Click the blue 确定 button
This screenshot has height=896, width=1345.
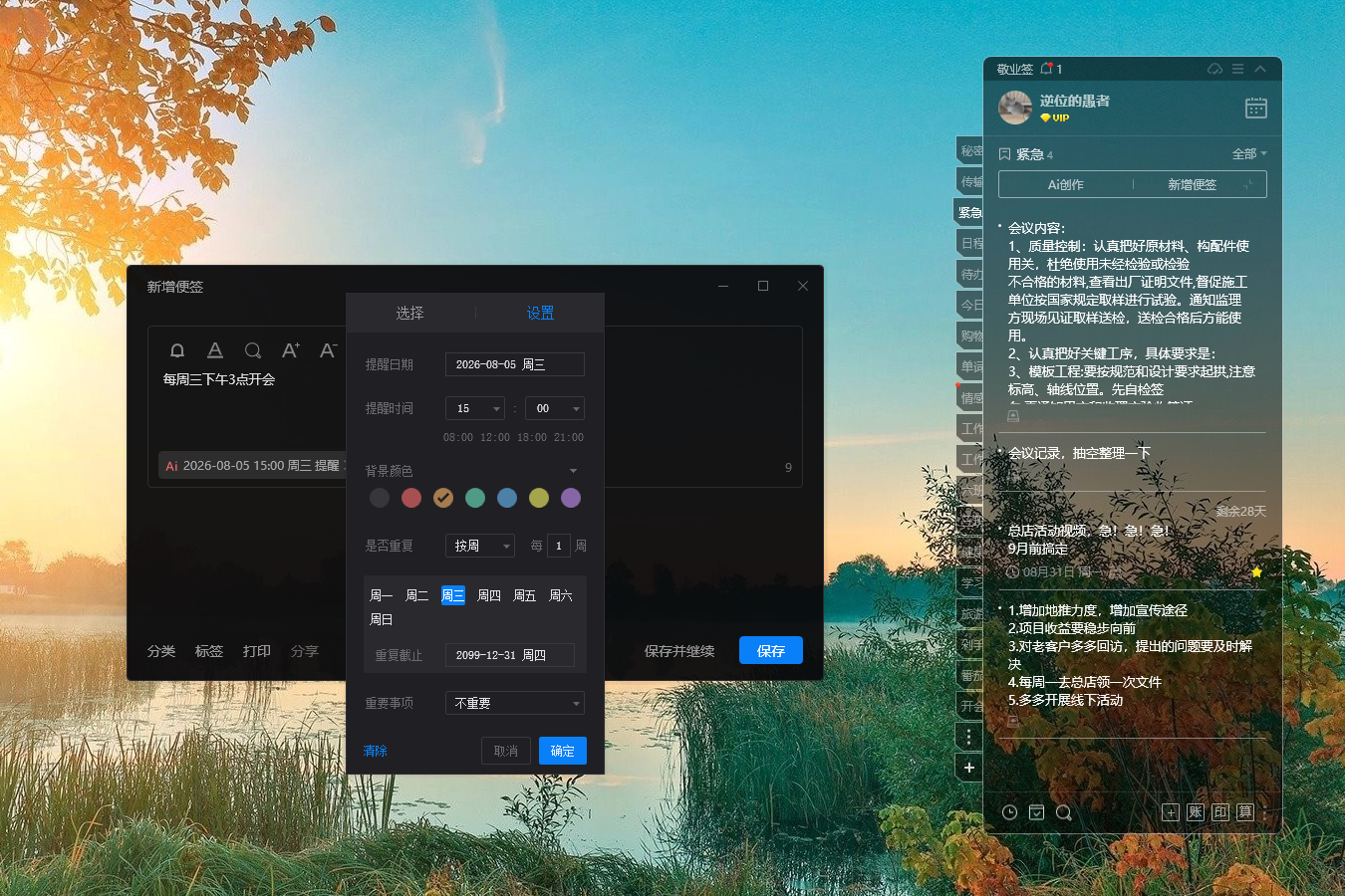tap(563, 751)
